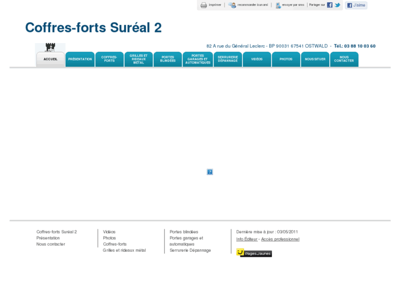This screenshot has height=301, width=401.
Task: Click the Accès professionnel link
Action: 280,239
